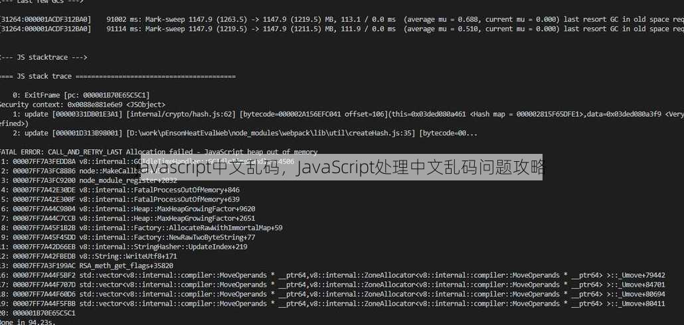Click stack frame 'StringHasher::UpdateIndex+219'

tap(163, 247)
